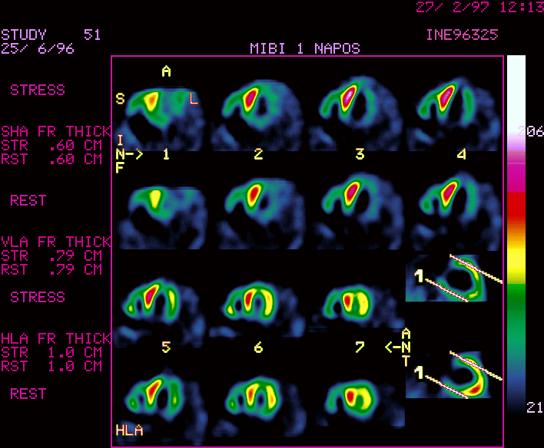
Task: Select the STUDY 51 text
Action: click(x=51, y=35)
